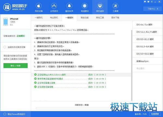The width and height of the screenshot is (163, 117).
Task: Click 当前状态: 就绪 status text
Action: (82, 105)
